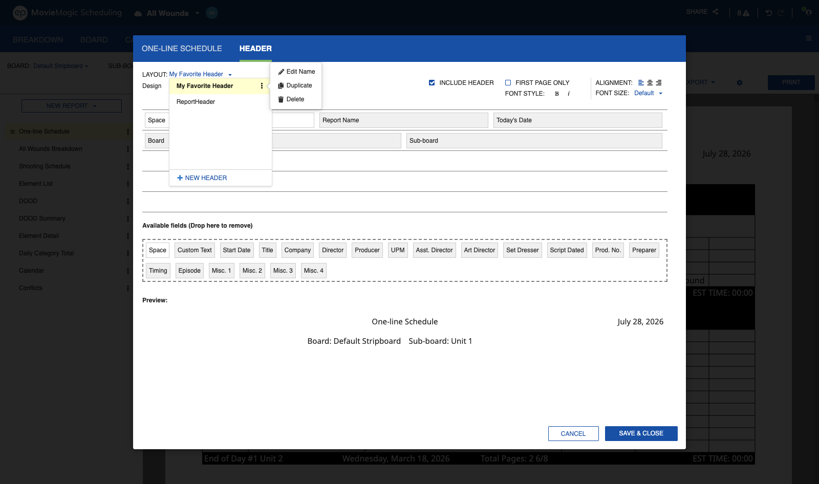This screenshot has width=819, height=484.
Task: Set alignment to center
Action: click(x=650, y=82)
